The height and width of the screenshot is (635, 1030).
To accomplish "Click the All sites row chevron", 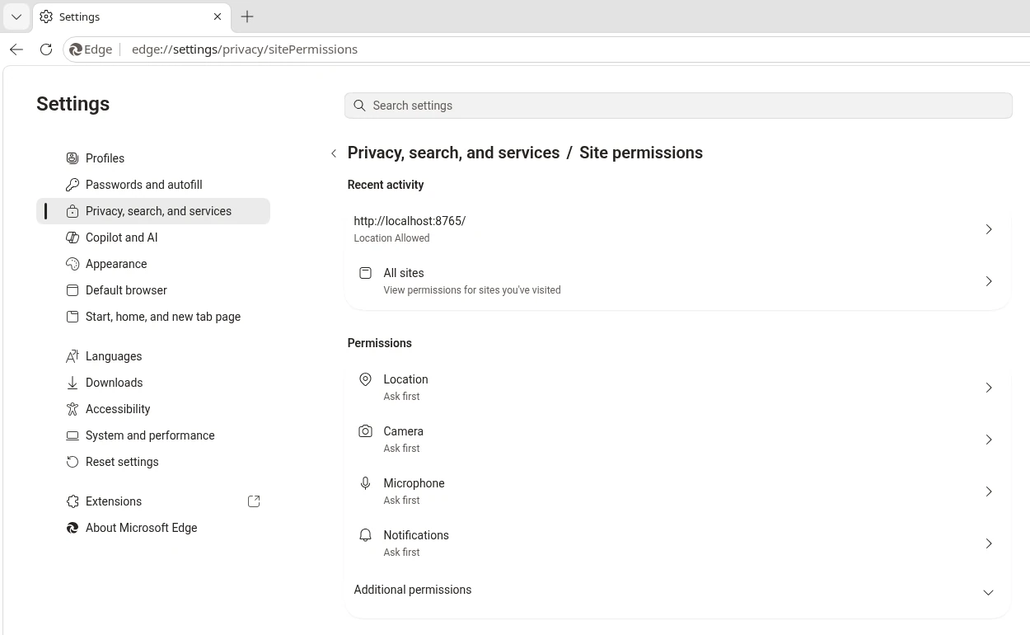I will click(x=989, y=281).
